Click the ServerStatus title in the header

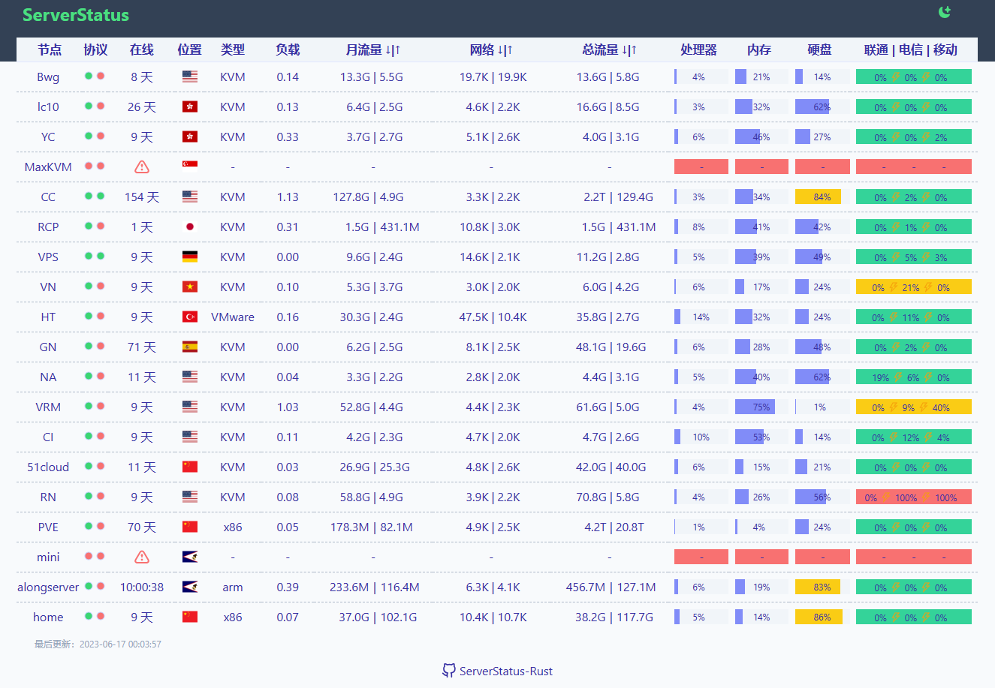[76, 15]
